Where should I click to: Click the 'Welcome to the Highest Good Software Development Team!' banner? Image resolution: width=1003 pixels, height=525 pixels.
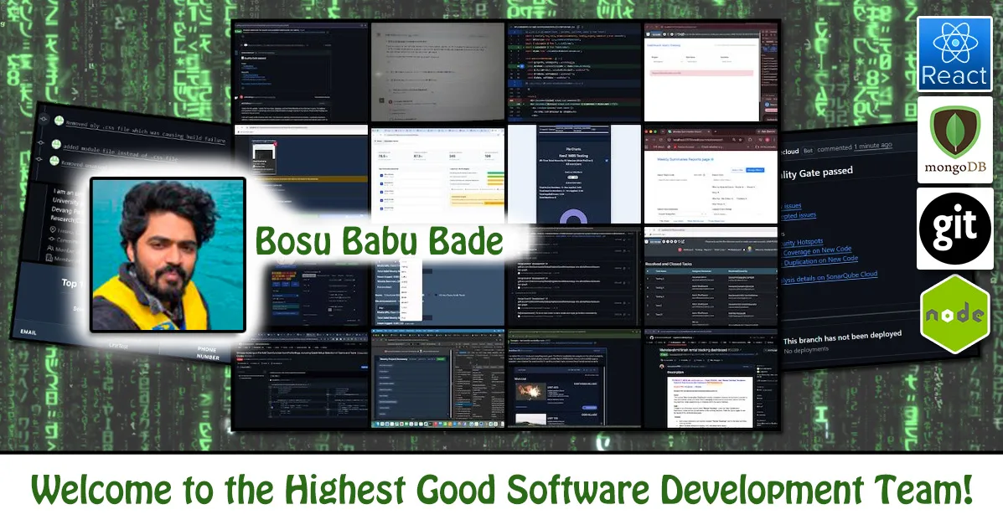click(501, 490)
